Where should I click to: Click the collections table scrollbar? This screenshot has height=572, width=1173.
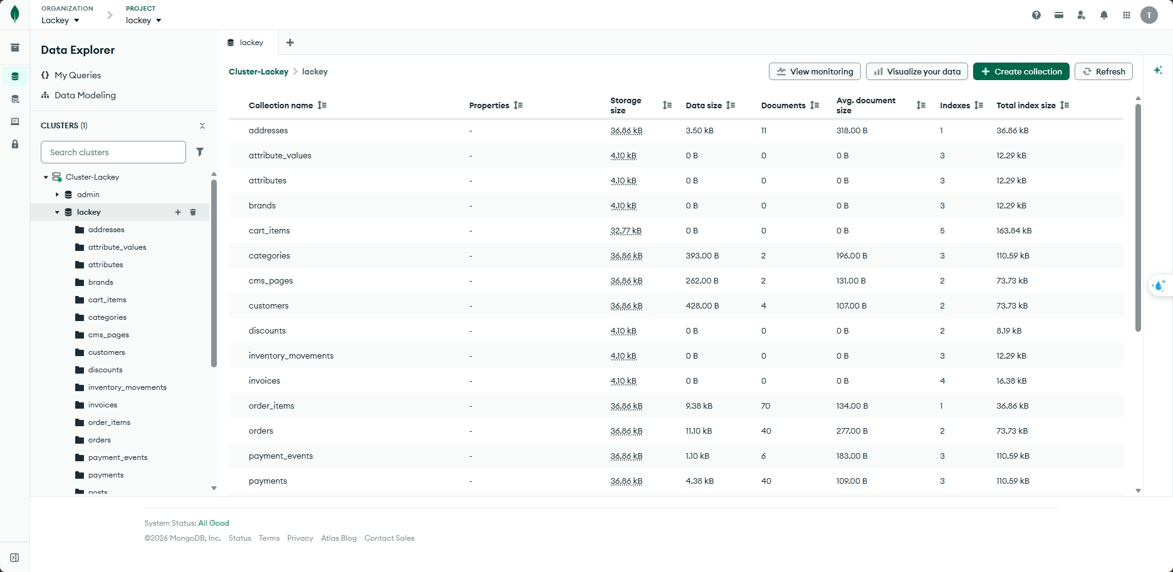point(1138,218)
